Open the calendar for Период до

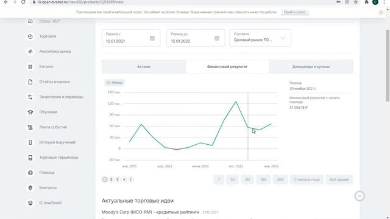coord(217,38)
